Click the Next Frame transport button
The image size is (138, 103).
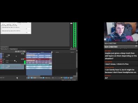(x=41, y=78)
